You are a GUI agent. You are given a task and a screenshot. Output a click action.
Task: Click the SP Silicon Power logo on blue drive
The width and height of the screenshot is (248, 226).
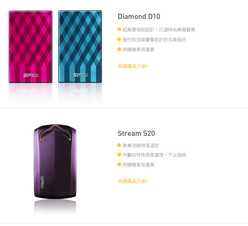click(80, 75)
